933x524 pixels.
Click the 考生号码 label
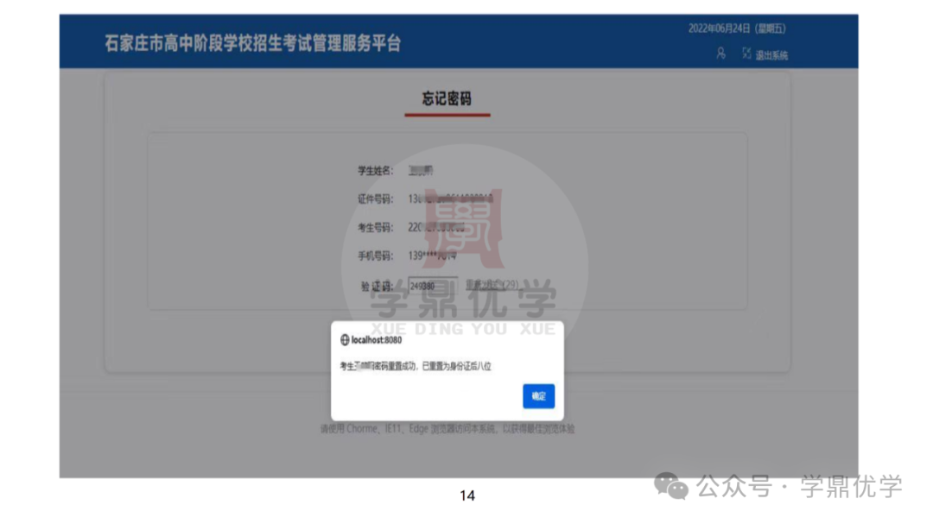coord(375,228)
